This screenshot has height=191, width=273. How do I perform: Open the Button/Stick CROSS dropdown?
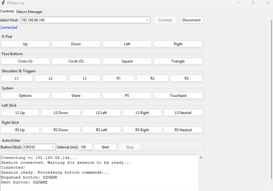(39, 147)
